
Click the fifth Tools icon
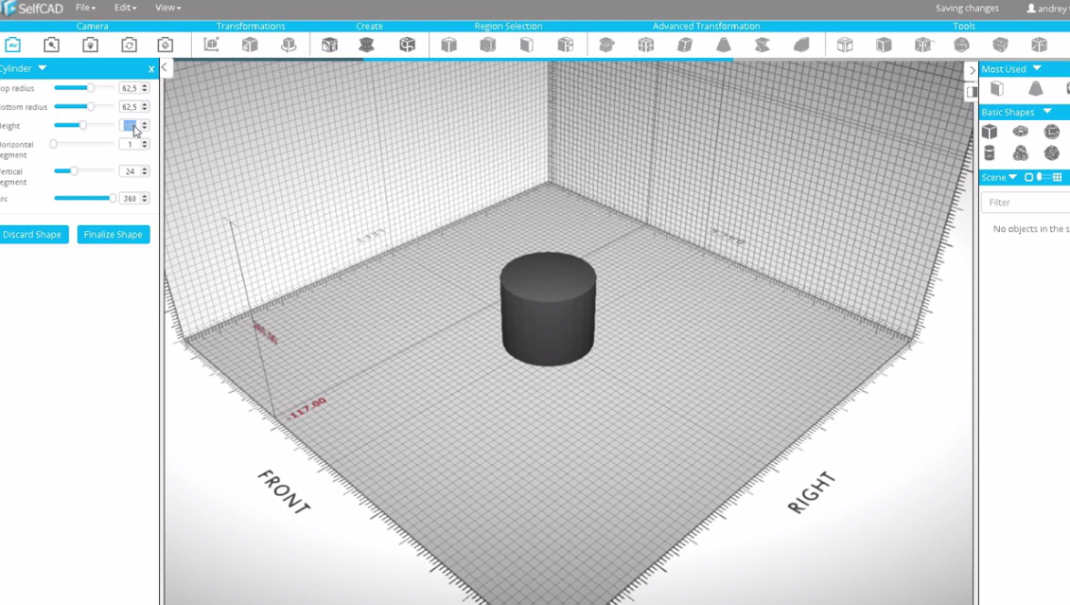coord(1000,45)
